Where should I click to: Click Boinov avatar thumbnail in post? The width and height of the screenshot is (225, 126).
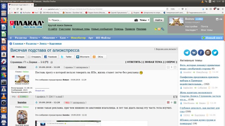[22, 78]
